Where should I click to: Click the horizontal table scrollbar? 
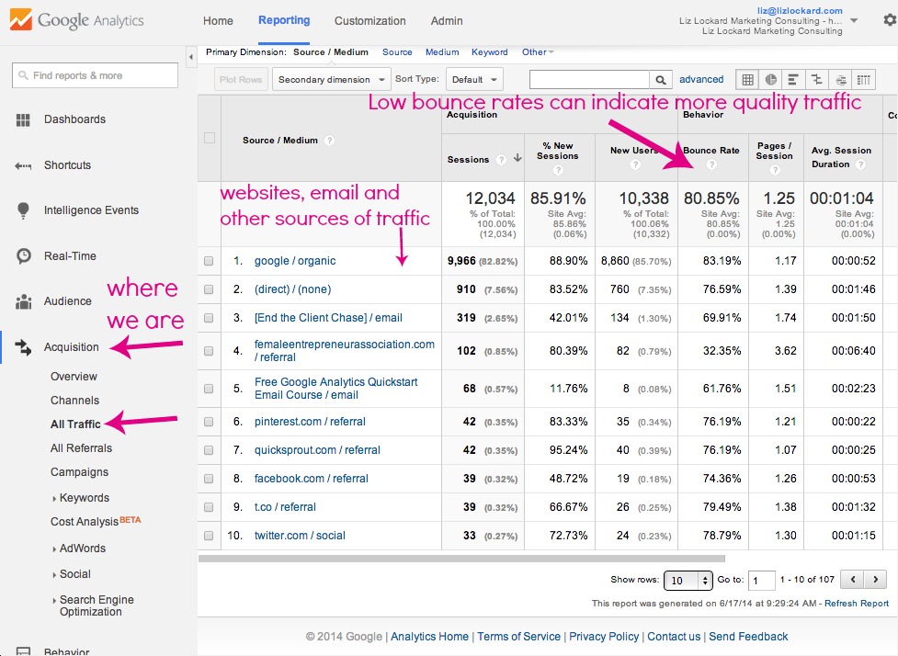coord(461,558)
